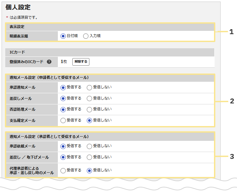Set 支払確定メール to 受信しない
This screenshot has height=195, width=237.
[89, 120]
